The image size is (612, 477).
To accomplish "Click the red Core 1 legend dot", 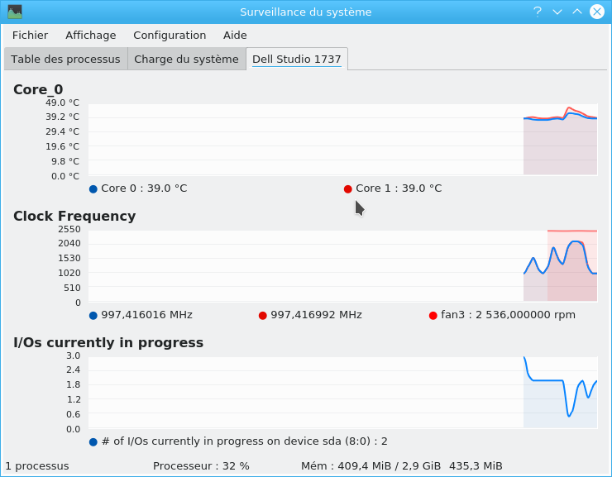I will pyautogui.click(x=347, y=189).
